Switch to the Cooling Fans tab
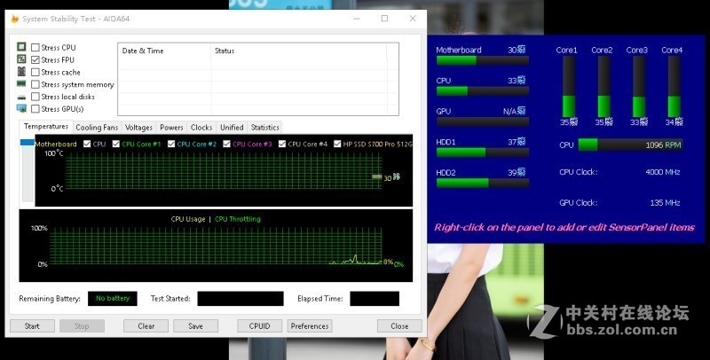Viewport: 710px width, 360px height. 97,128
